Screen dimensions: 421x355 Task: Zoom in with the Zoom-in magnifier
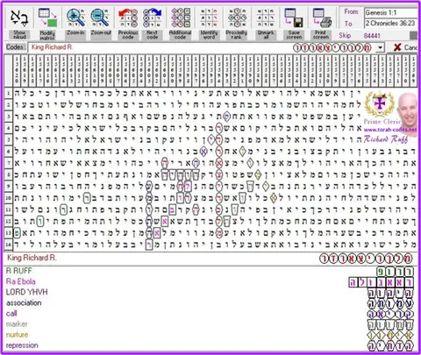pyautogui.click(x=75, y=22)
